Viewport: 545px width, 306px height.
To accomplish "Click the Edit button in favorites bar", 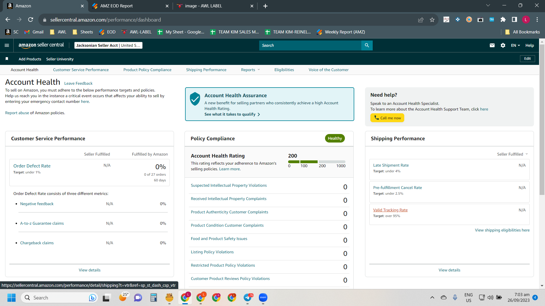I will (x=527, y=59).
